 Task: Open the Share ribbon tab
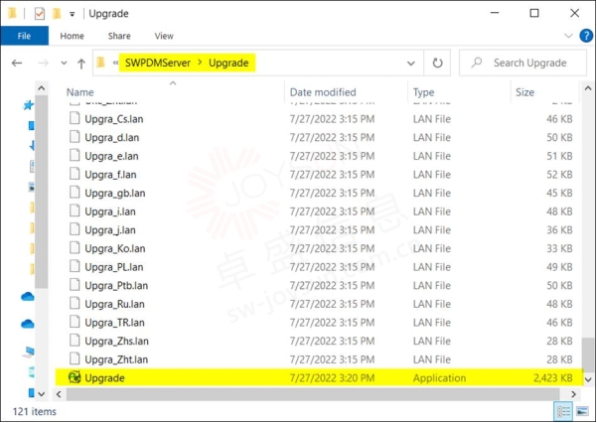tap(119, 36)
